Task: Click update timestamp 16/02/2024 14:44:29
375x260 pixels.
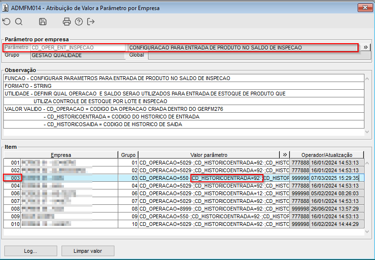Action: point(337,224)
